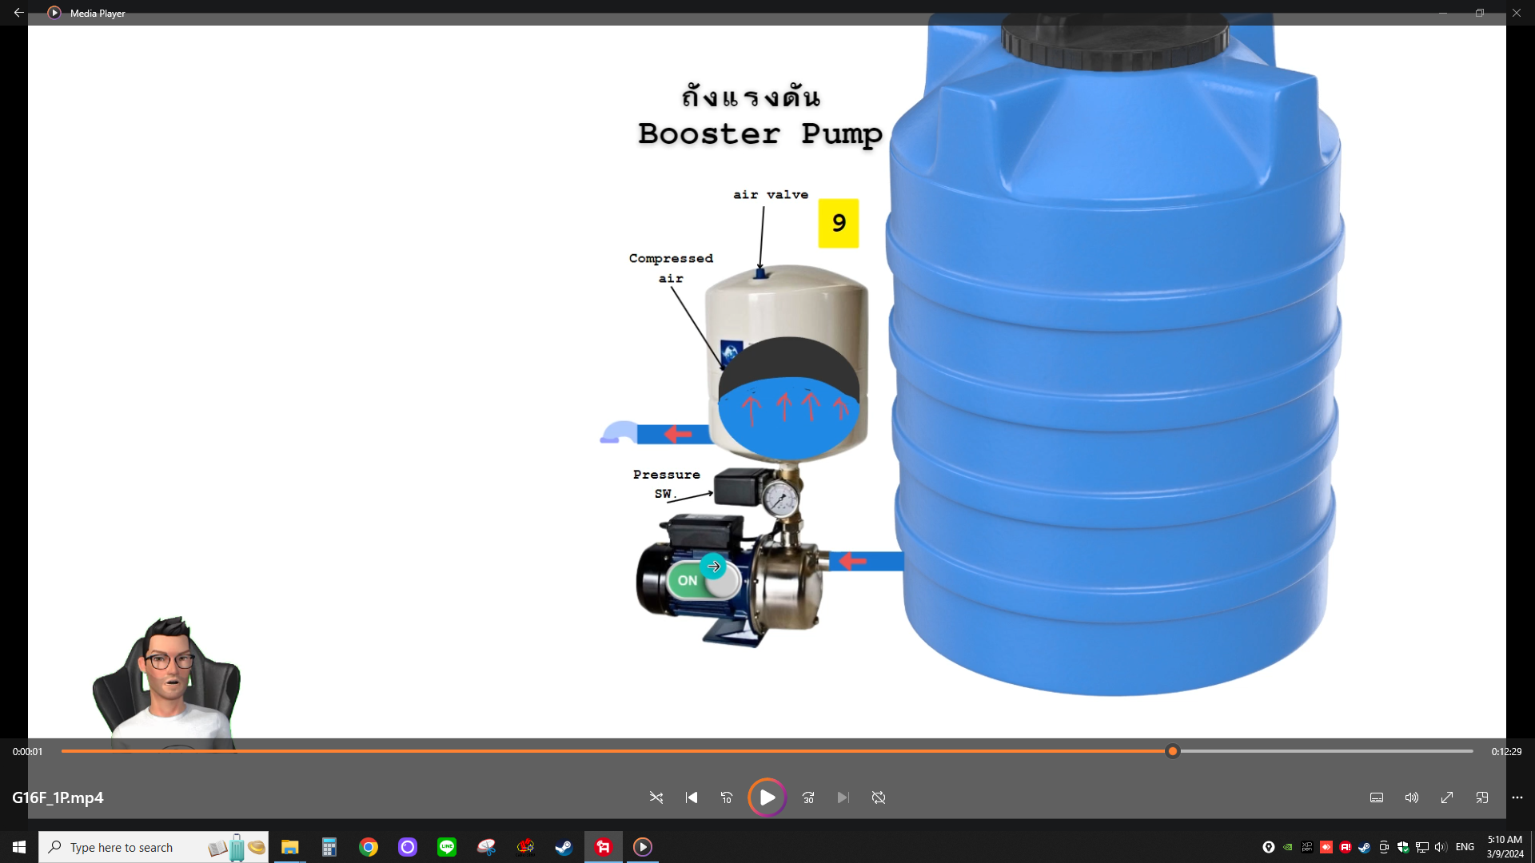Skip back 10 seconds

click(727, 797)
